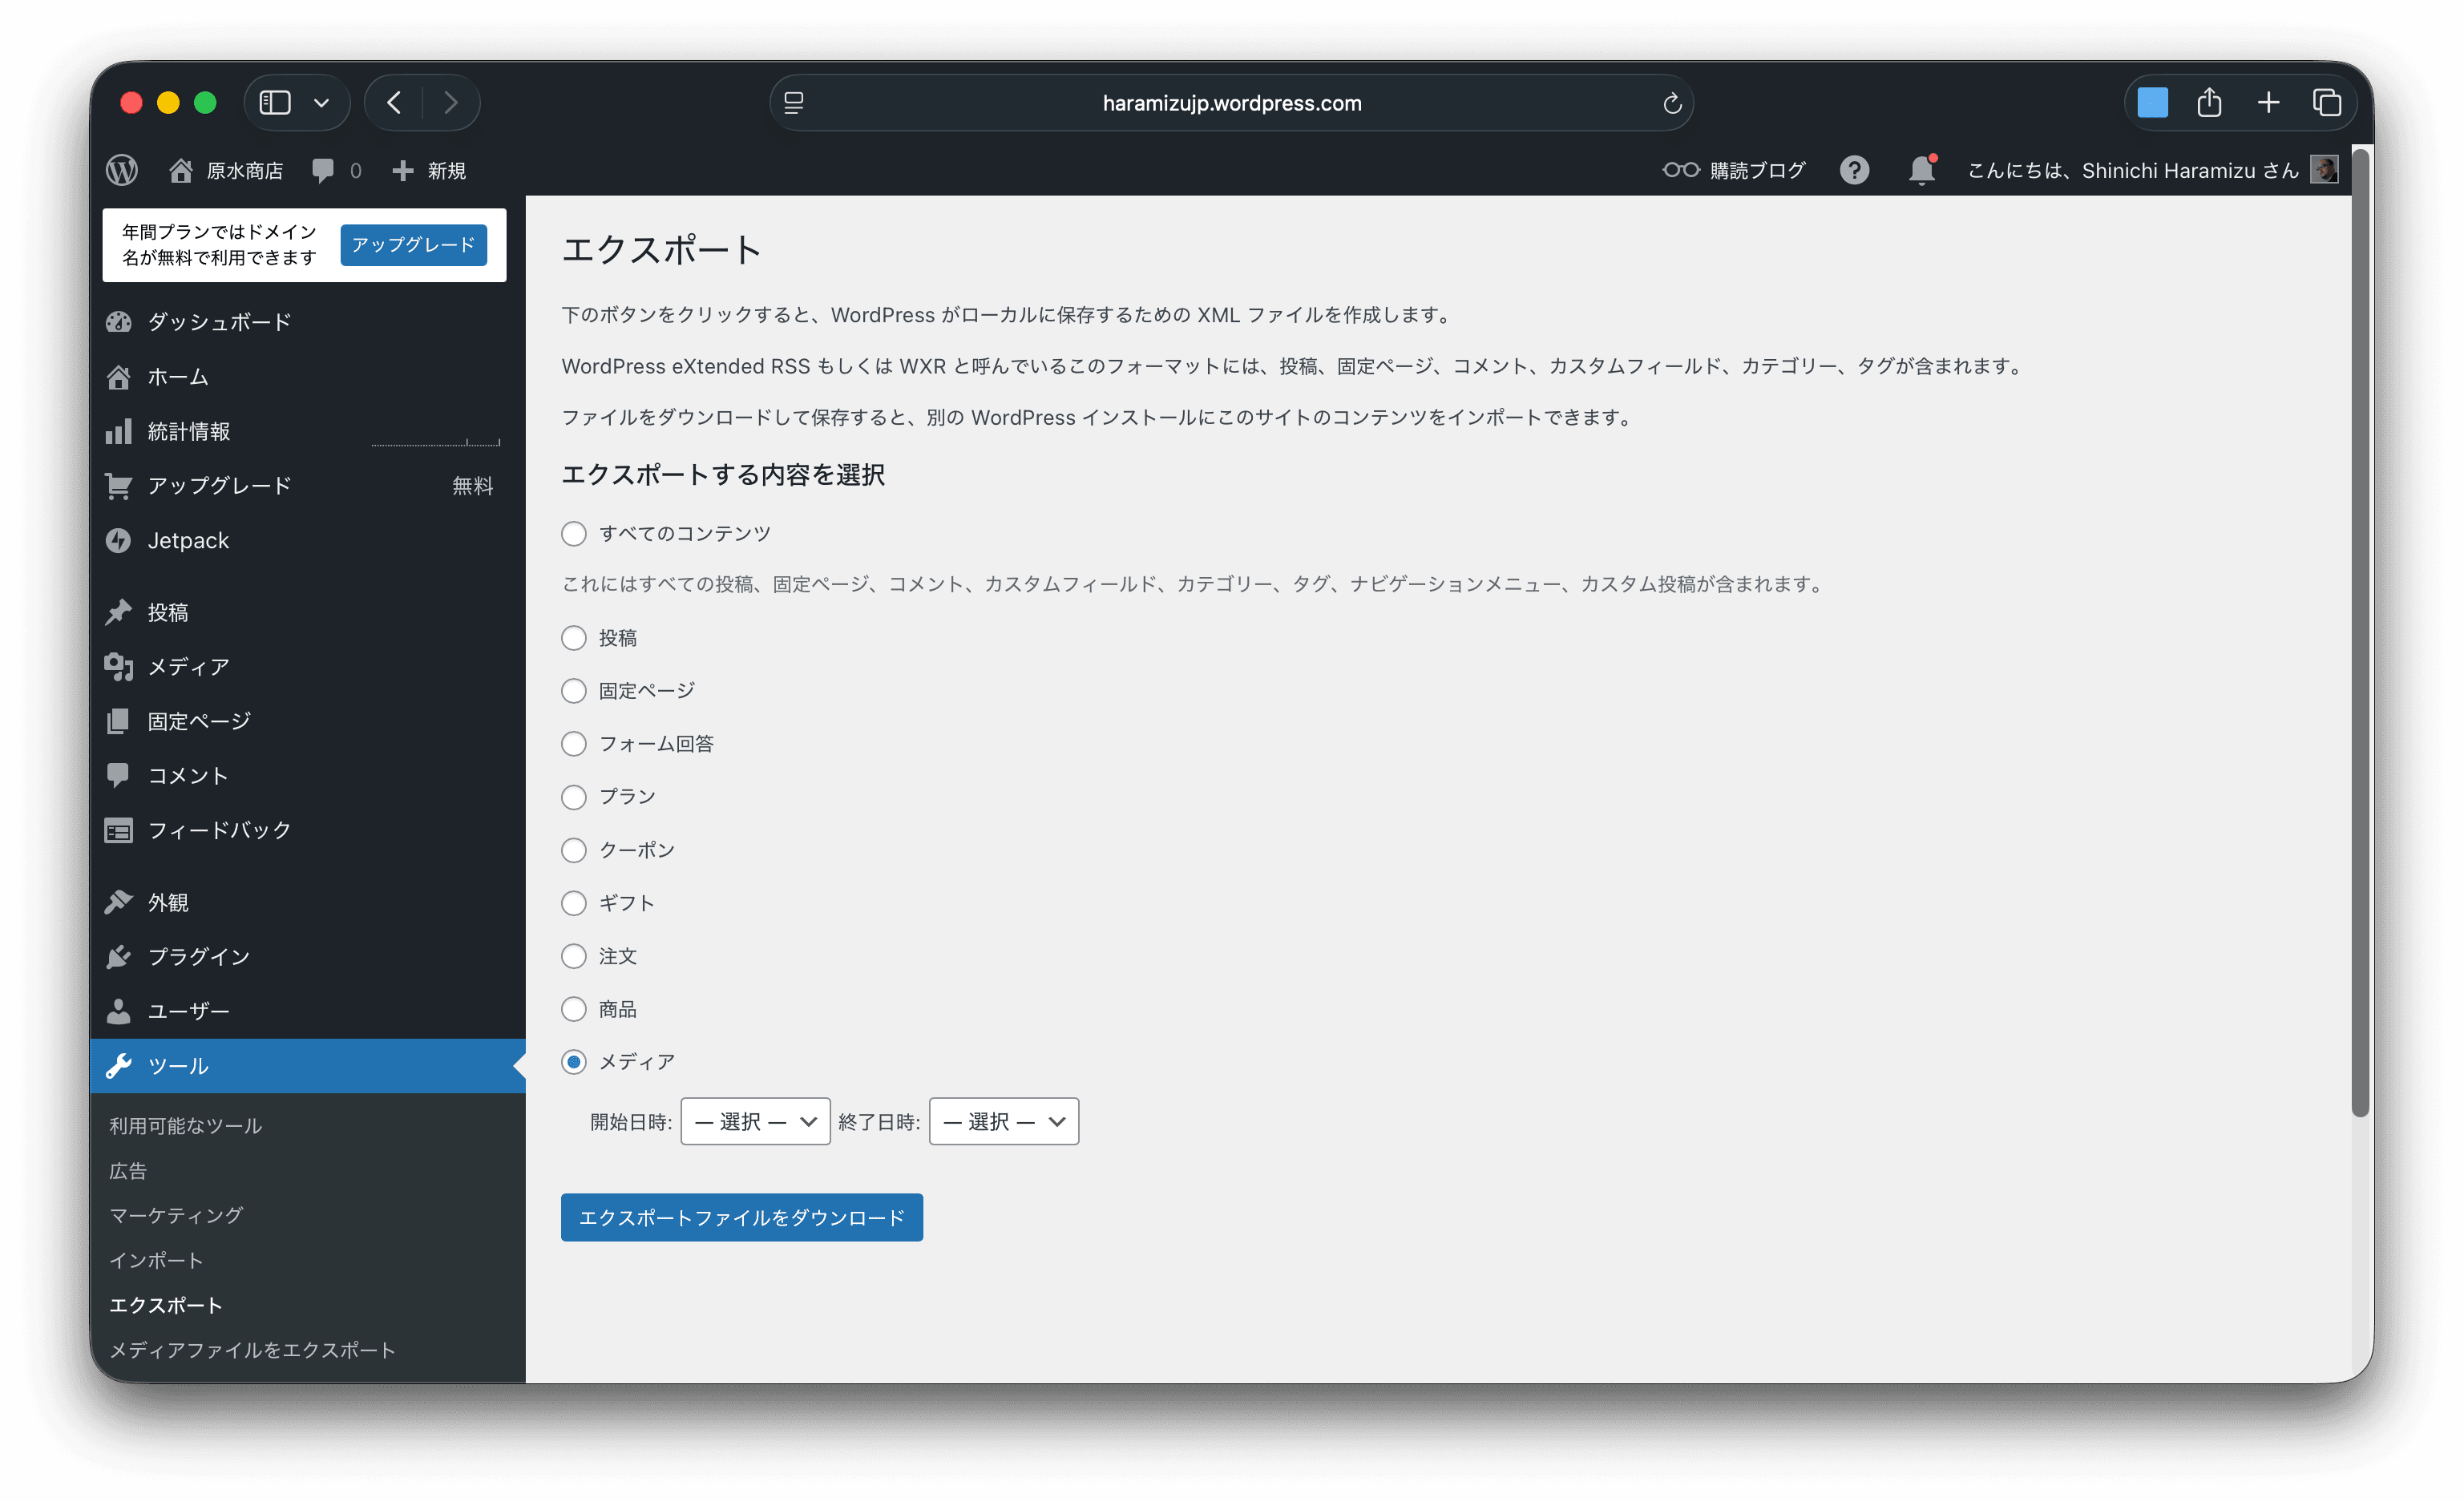This screenshot has height=1502, width=2464.
Task: Click the Safari address bar
Action: (x=1231, y=103)
